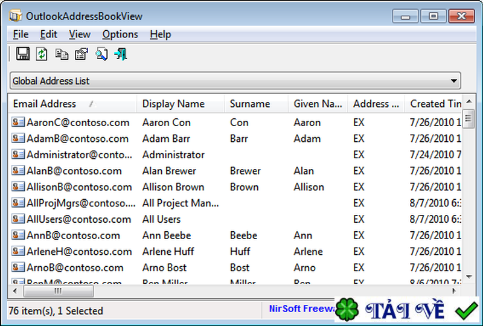Select the AaronC@contoso.com email entry

[x=78, y=123]
